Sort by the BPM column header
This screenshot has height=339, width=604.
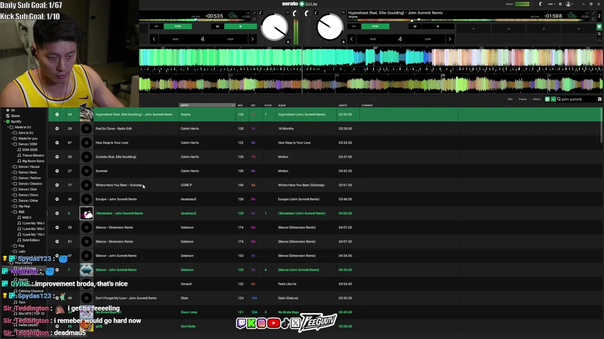click(240, 105)
